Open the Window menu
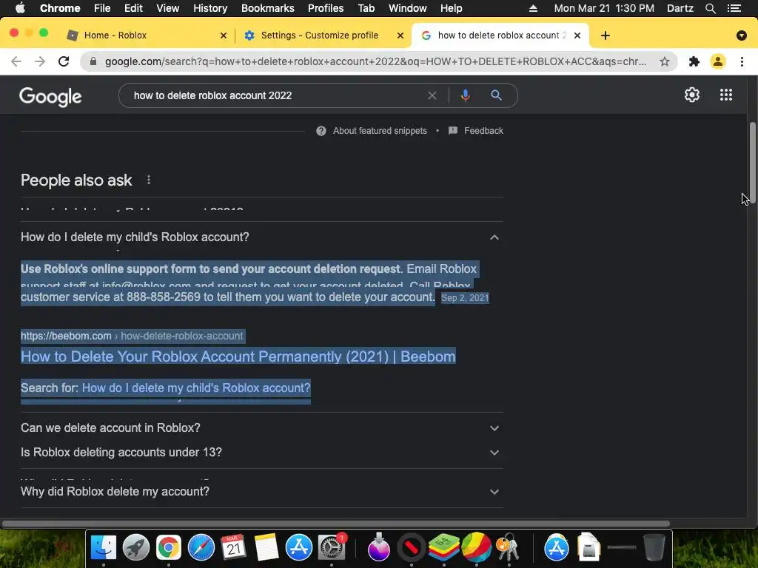758x568 pixels. pyautogui.click(x=408, y=8)
